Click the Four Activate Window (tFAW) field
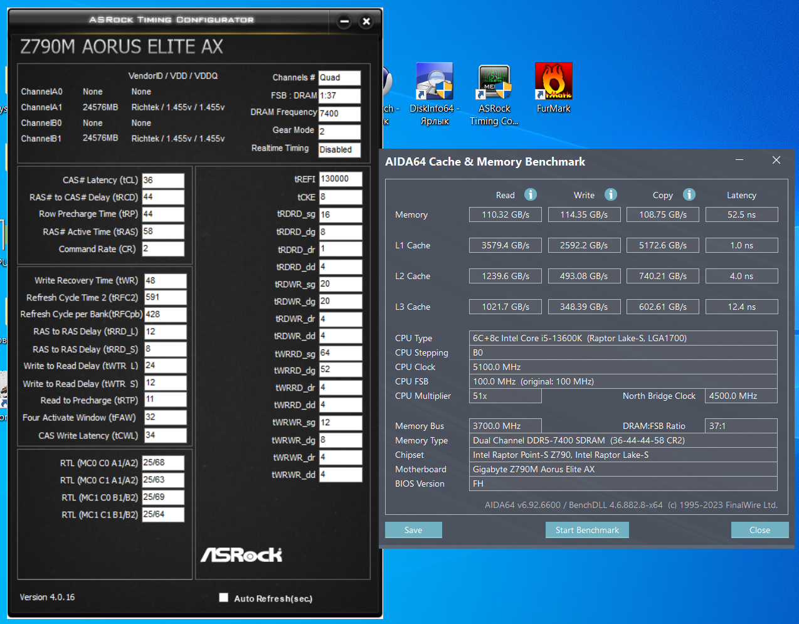The height and width of the screenshot is (624, 799). 166,418
